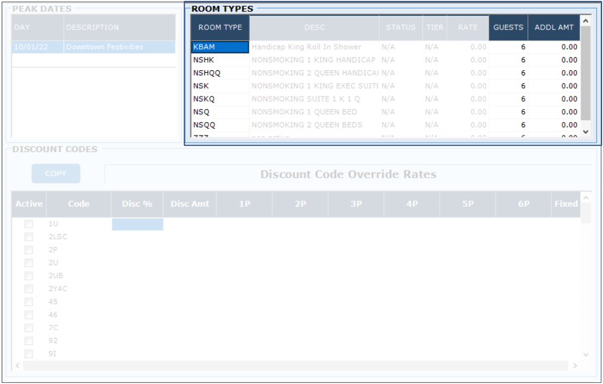Click the ADDL AMT value for NSHK
Viewport: 603px width, 384px height.
tap(553, 60)
